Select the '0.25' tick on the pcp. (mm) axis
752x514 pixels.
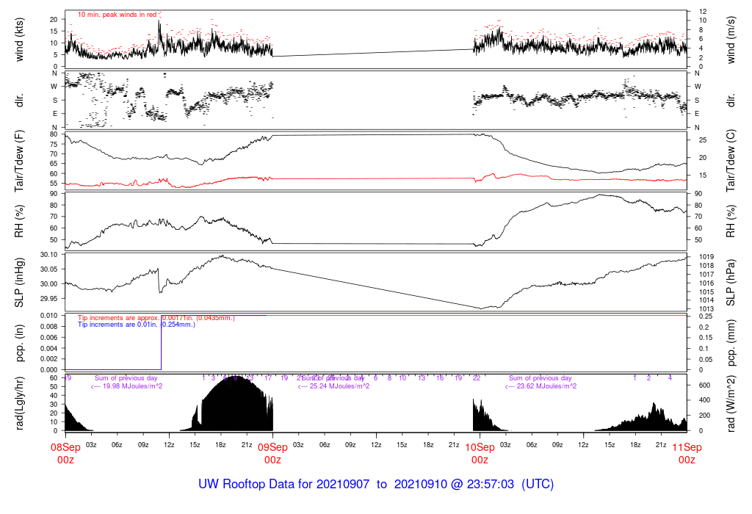pyautogui.click(x=704, y=316)
